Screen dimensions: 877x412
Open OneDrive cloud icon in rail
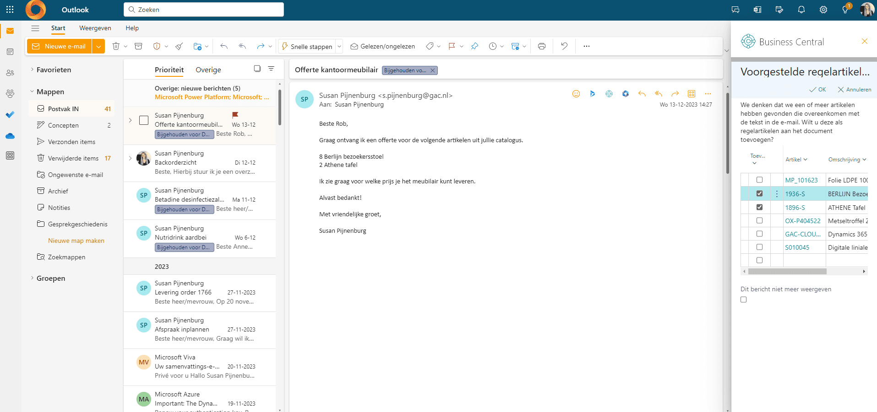(x=10, y=136)
